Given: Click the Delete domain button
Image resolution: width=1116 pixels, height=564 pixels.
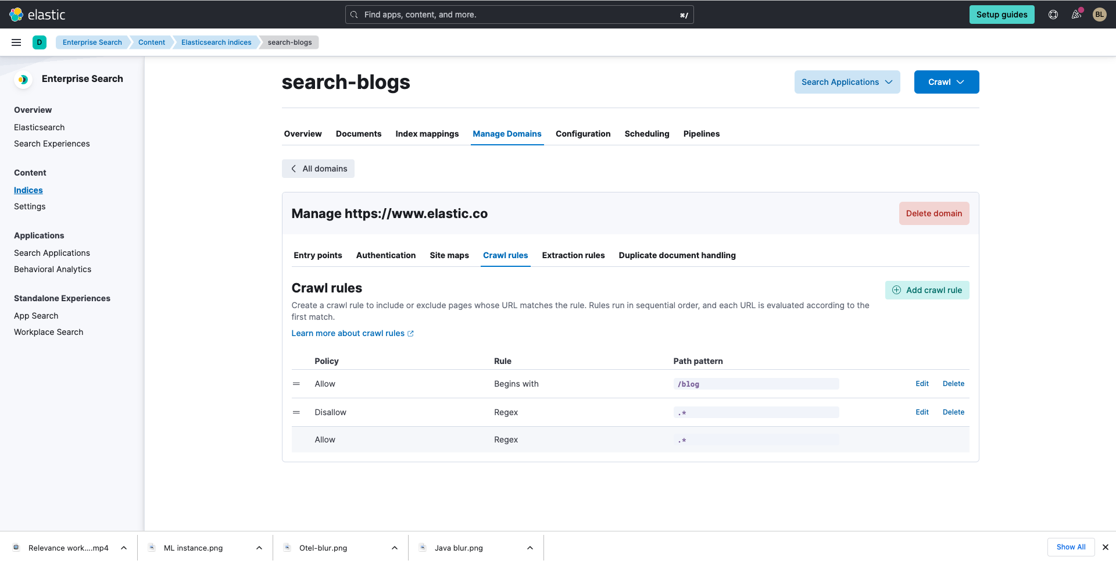Looking at the screenshot, I should tap(934, 213).
